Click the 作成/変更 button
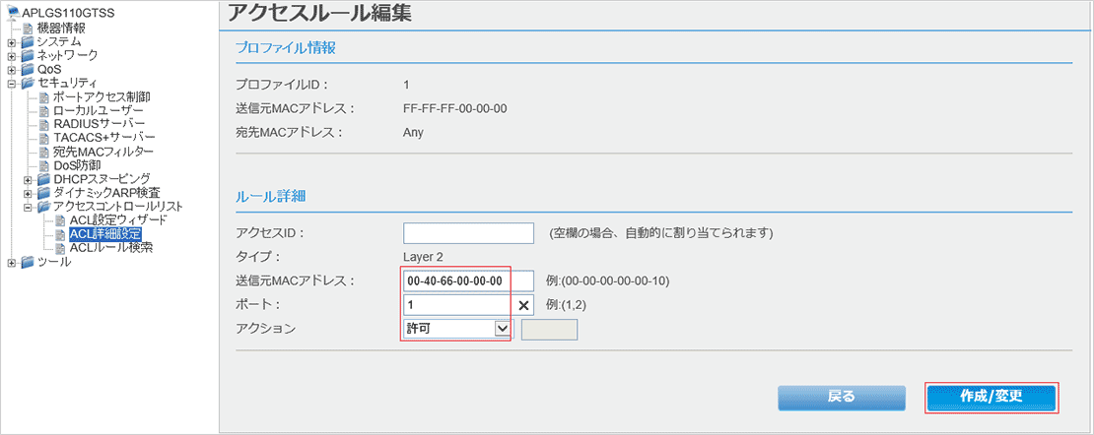Screen dimensions: 1094x435 [x=991, y=397]
